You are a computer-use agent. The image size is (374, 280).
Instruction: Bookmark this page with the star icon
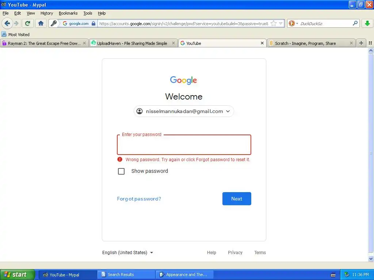click(274, 23)
